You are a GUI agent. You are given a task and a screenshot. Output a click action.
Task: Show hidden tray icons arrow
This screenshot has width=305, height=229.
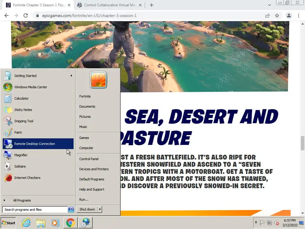[256, 222]
